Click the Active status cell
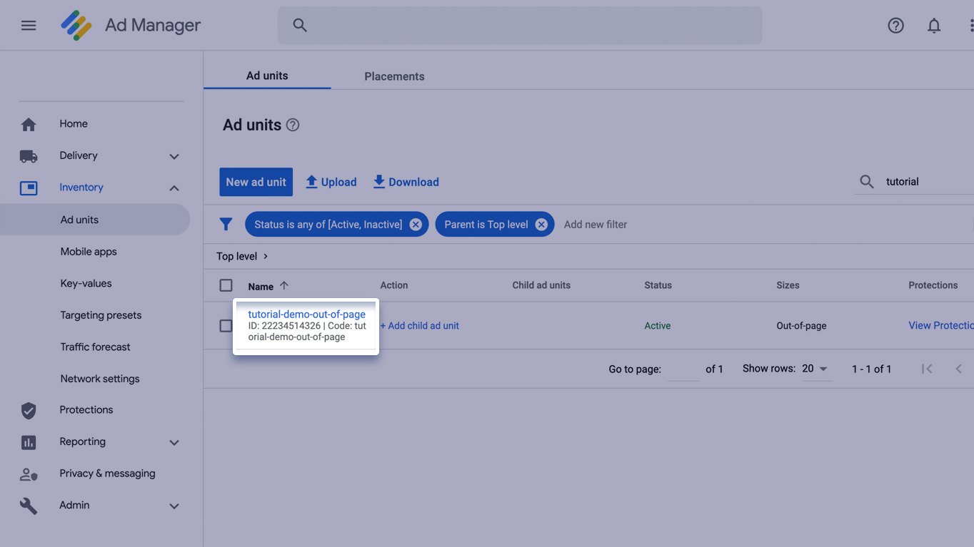Viewport: 974px width, 547px height. tap(658, 326)
